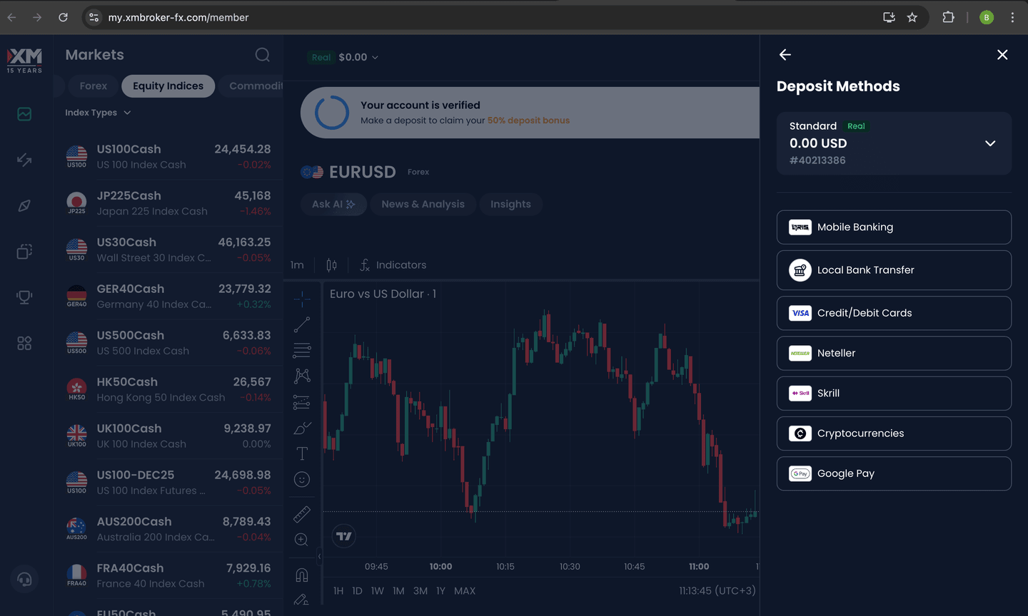Choose Google Pay deposit method

pyautogui.click(x=894, y=473)
